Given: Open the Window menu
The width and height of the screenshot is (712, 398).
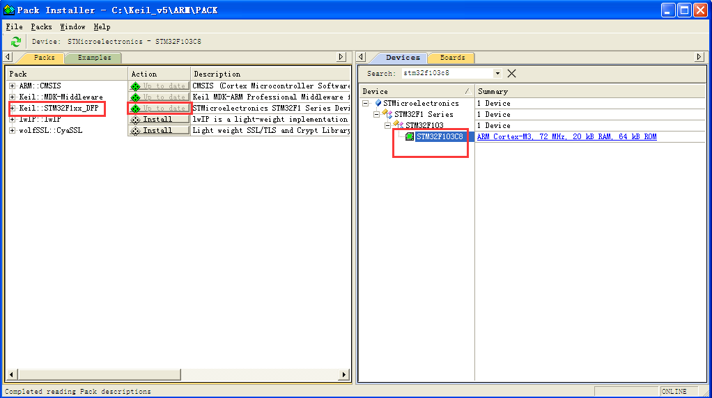Looking at the screenshot, I should click(x=72, y=26).
